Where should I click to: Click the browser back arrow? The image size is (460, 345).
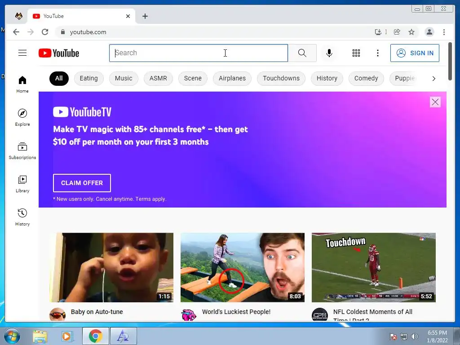pyautogui.click(x=16, y=32)
